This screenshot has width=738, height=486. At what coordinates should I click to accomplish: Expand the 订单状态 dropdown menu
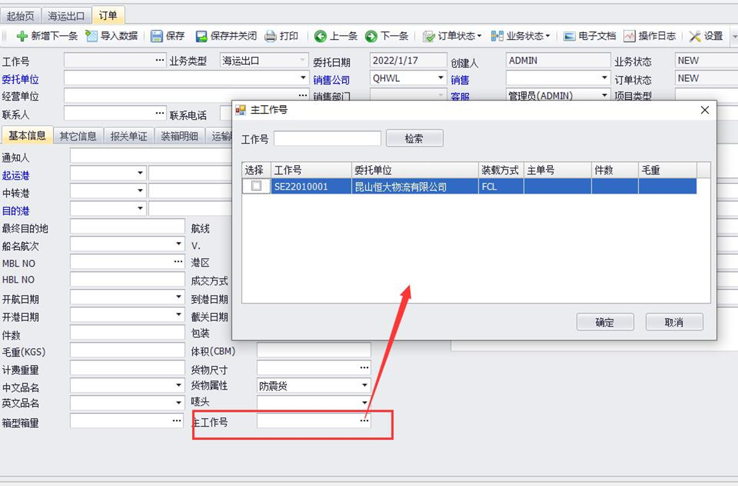pyautogui.click(x=452, y=36)
